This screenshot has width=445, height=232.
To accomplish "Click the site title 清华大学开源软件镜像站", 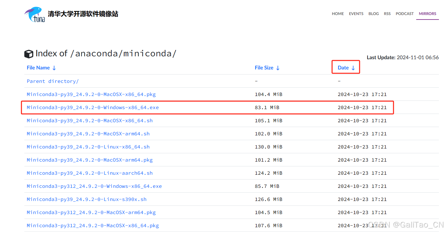I will tap(83, 14).
